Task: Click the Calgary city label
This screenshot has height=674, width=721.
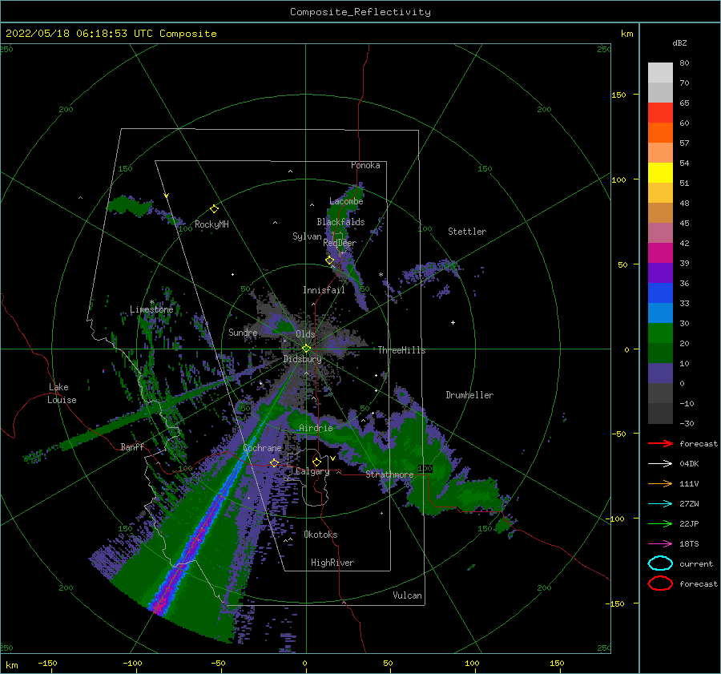Action: point(312,471)
